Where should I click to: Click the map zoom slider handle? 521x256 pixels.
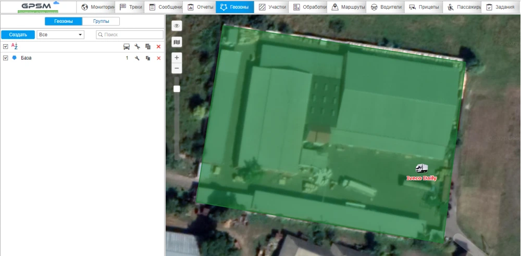tap(177, 89)
